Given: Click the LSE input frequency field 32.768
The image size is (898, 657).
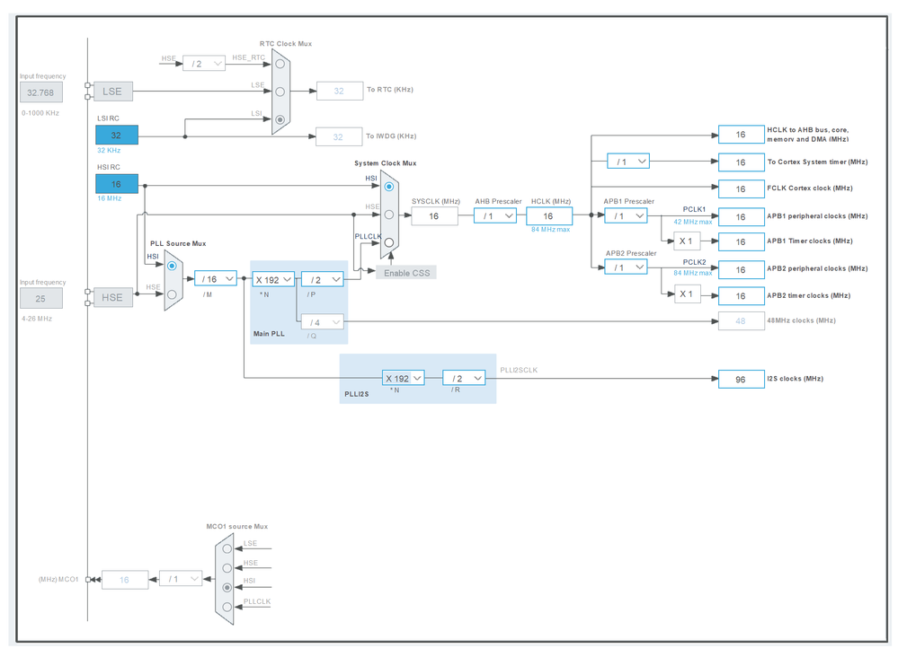Looking at the screenshot, I should point(40,92).
